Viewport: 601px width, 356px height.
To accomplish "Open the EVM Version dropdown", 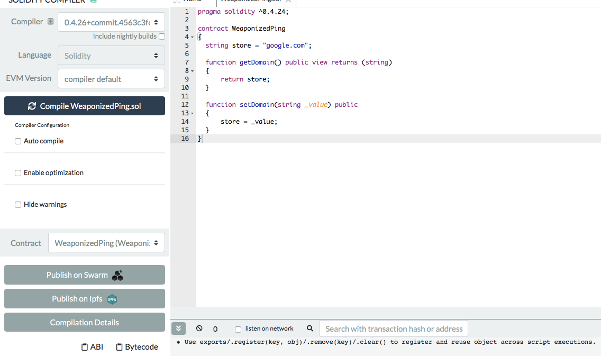I will [x=111, y=79].
